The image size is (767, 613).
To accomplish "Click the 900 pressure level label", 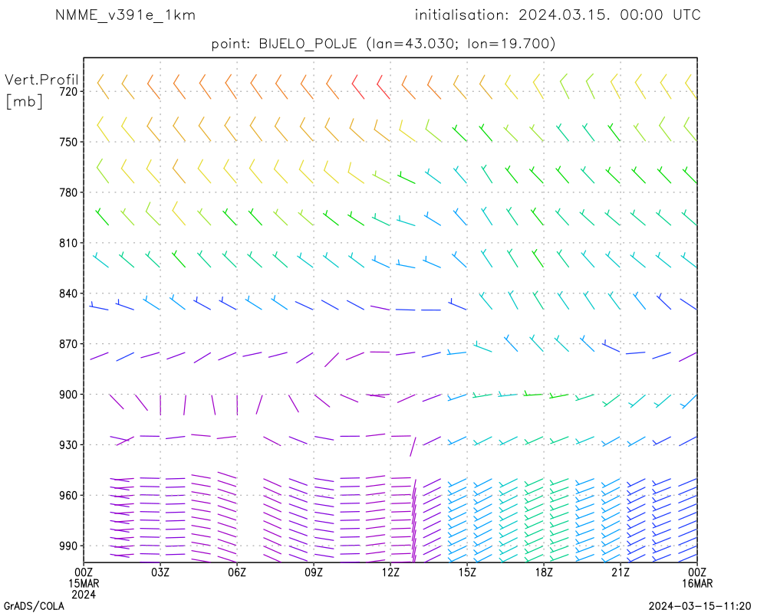I will pyautogui.click(x=68, y=395).
